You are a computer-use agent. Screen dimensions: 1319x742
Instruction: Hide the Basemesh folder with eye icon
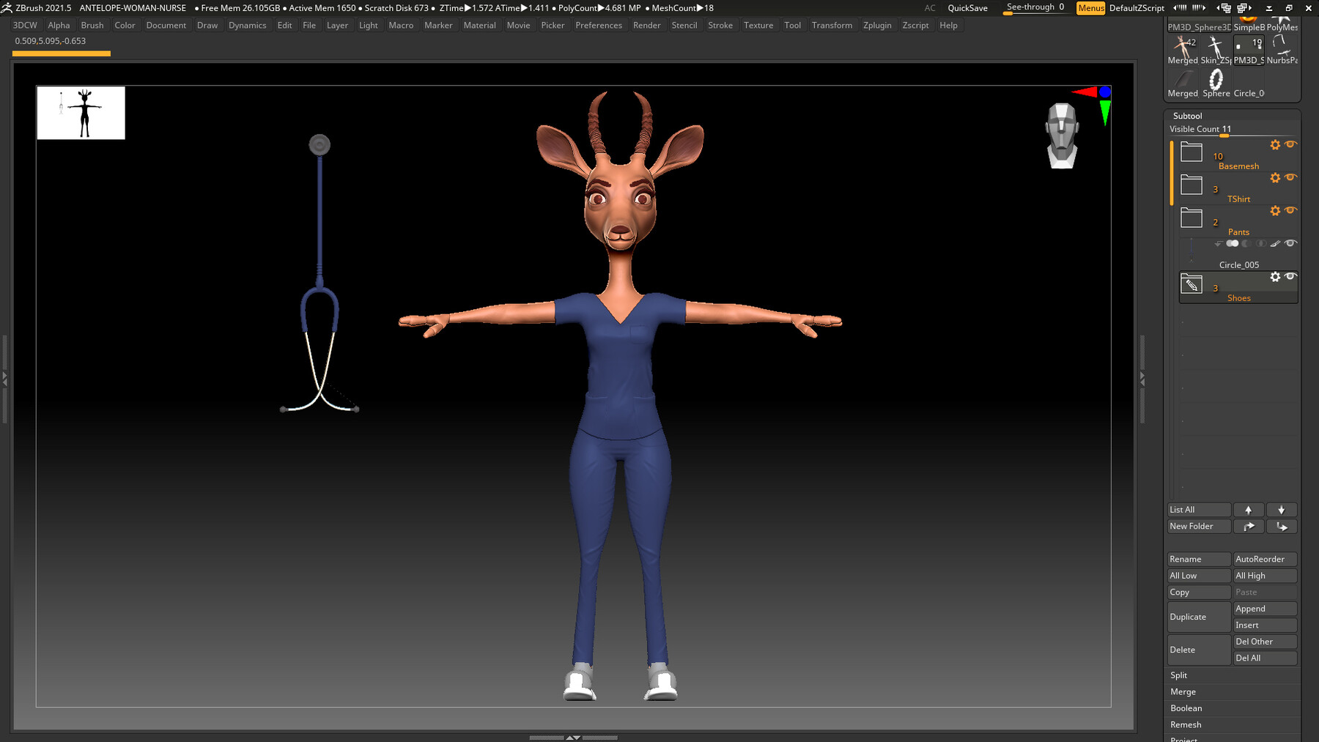(x=1290, y=144)
